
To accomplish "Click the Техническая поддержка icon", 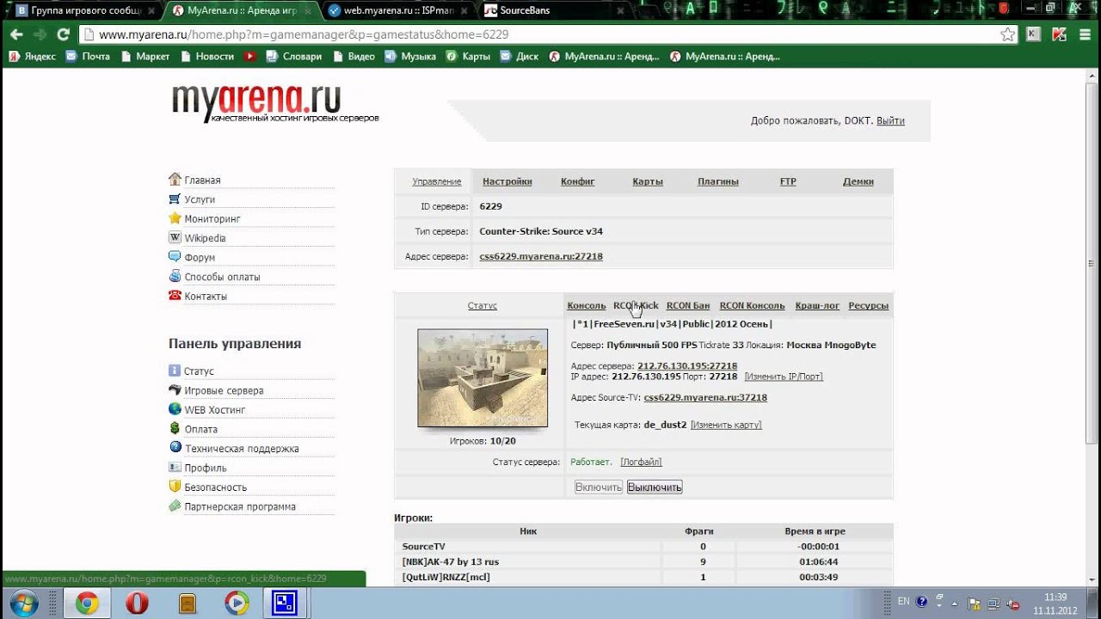I will click(175, 448).
